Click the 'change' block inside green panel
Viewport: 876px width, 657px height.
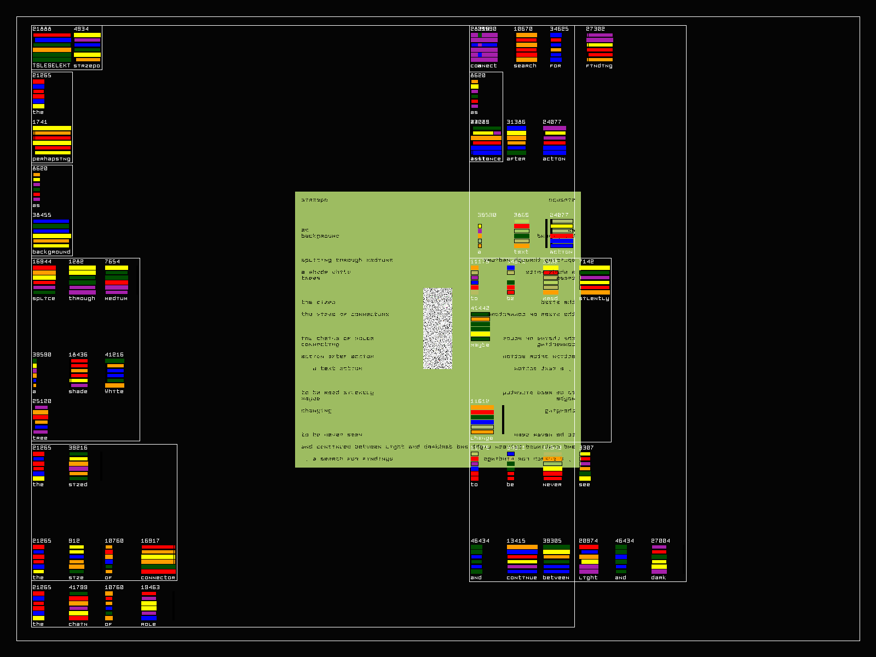(x=482, y=419)
